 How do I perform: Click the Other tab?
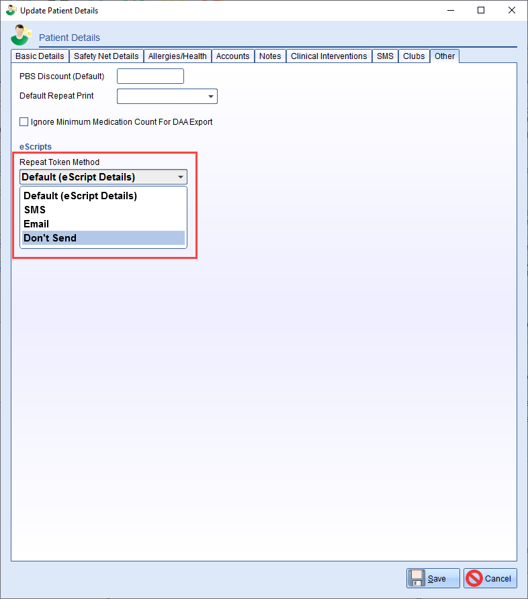click(445, 56)
